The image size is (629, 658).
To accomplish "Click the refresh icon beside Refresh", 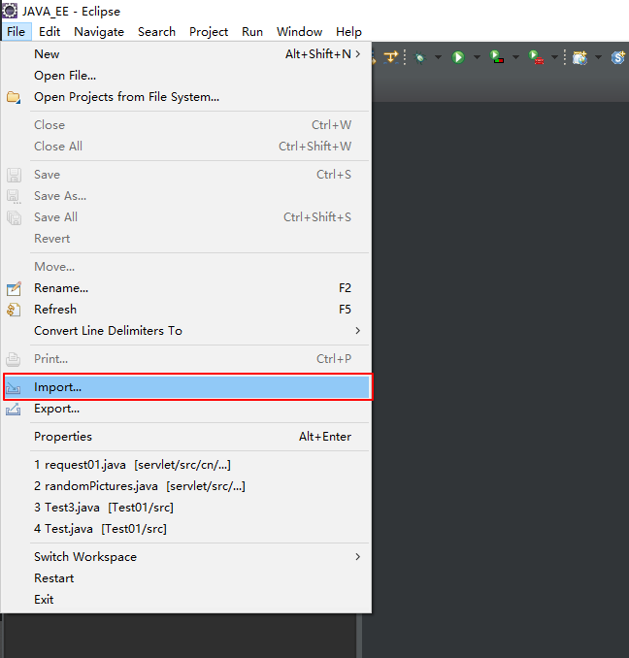I will [14, 310].
